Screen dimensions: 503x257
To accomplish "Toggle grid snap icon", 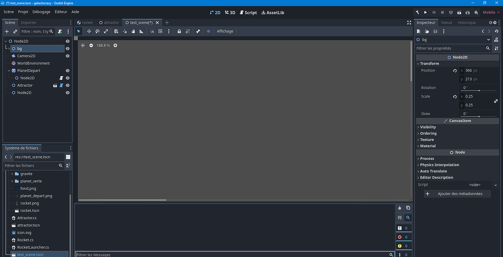I will coord(160,31).
